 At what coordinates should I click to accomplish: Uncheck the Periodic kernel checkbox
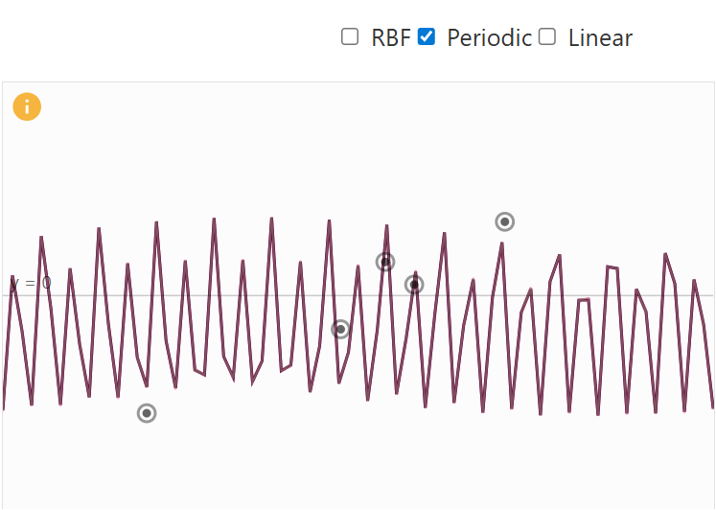pos(427,37)
